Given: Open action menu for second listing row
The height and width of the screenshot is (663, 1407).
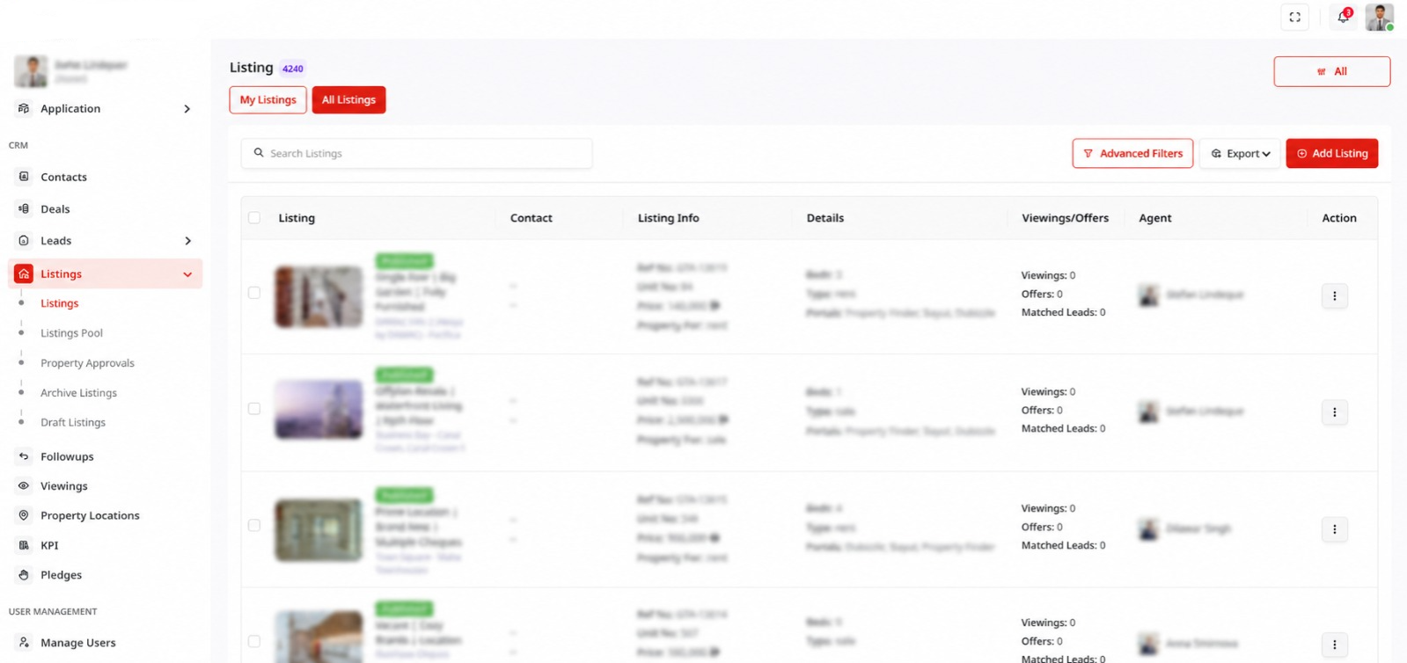Looking at the screenshot, I should pos(1334,412).
